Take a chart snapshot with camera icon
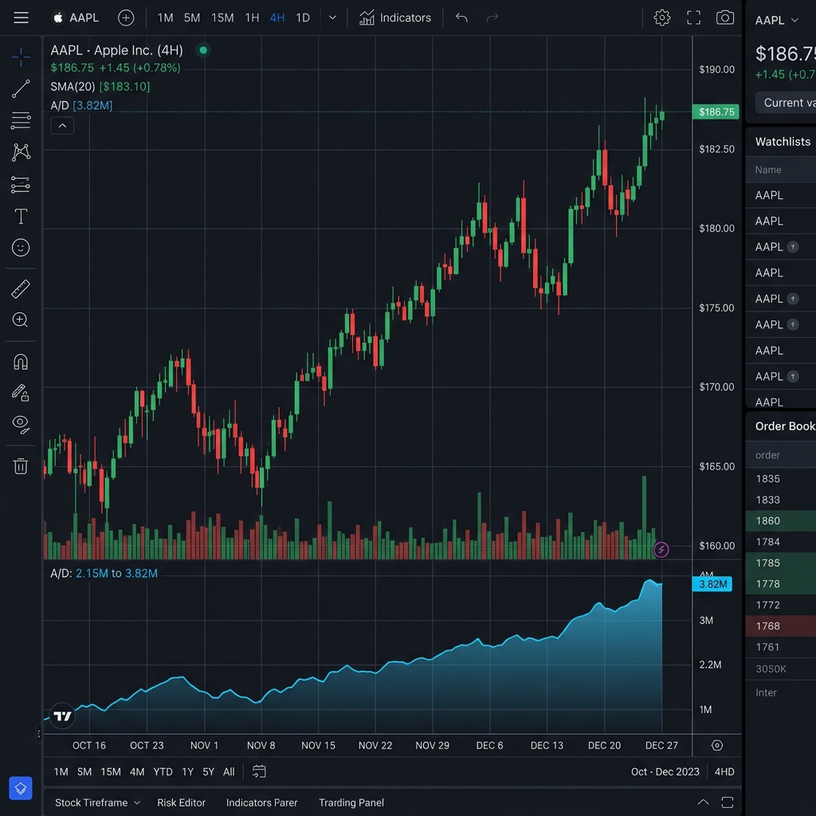 (x=725, y=18)
